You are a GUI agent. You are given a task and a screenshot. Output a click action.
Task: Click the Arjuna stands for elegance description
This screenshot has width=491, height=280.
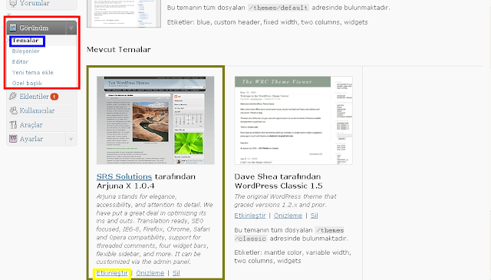pos(155,229)
